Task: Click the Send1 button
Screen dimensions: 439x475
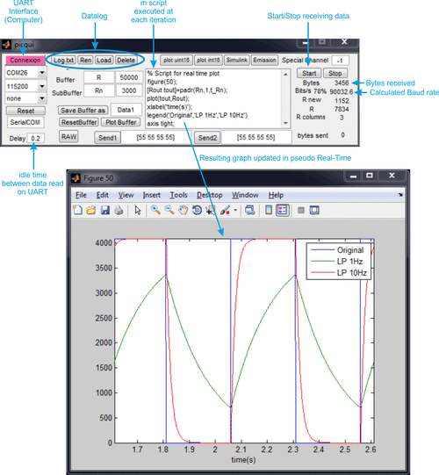Action: 107,138
